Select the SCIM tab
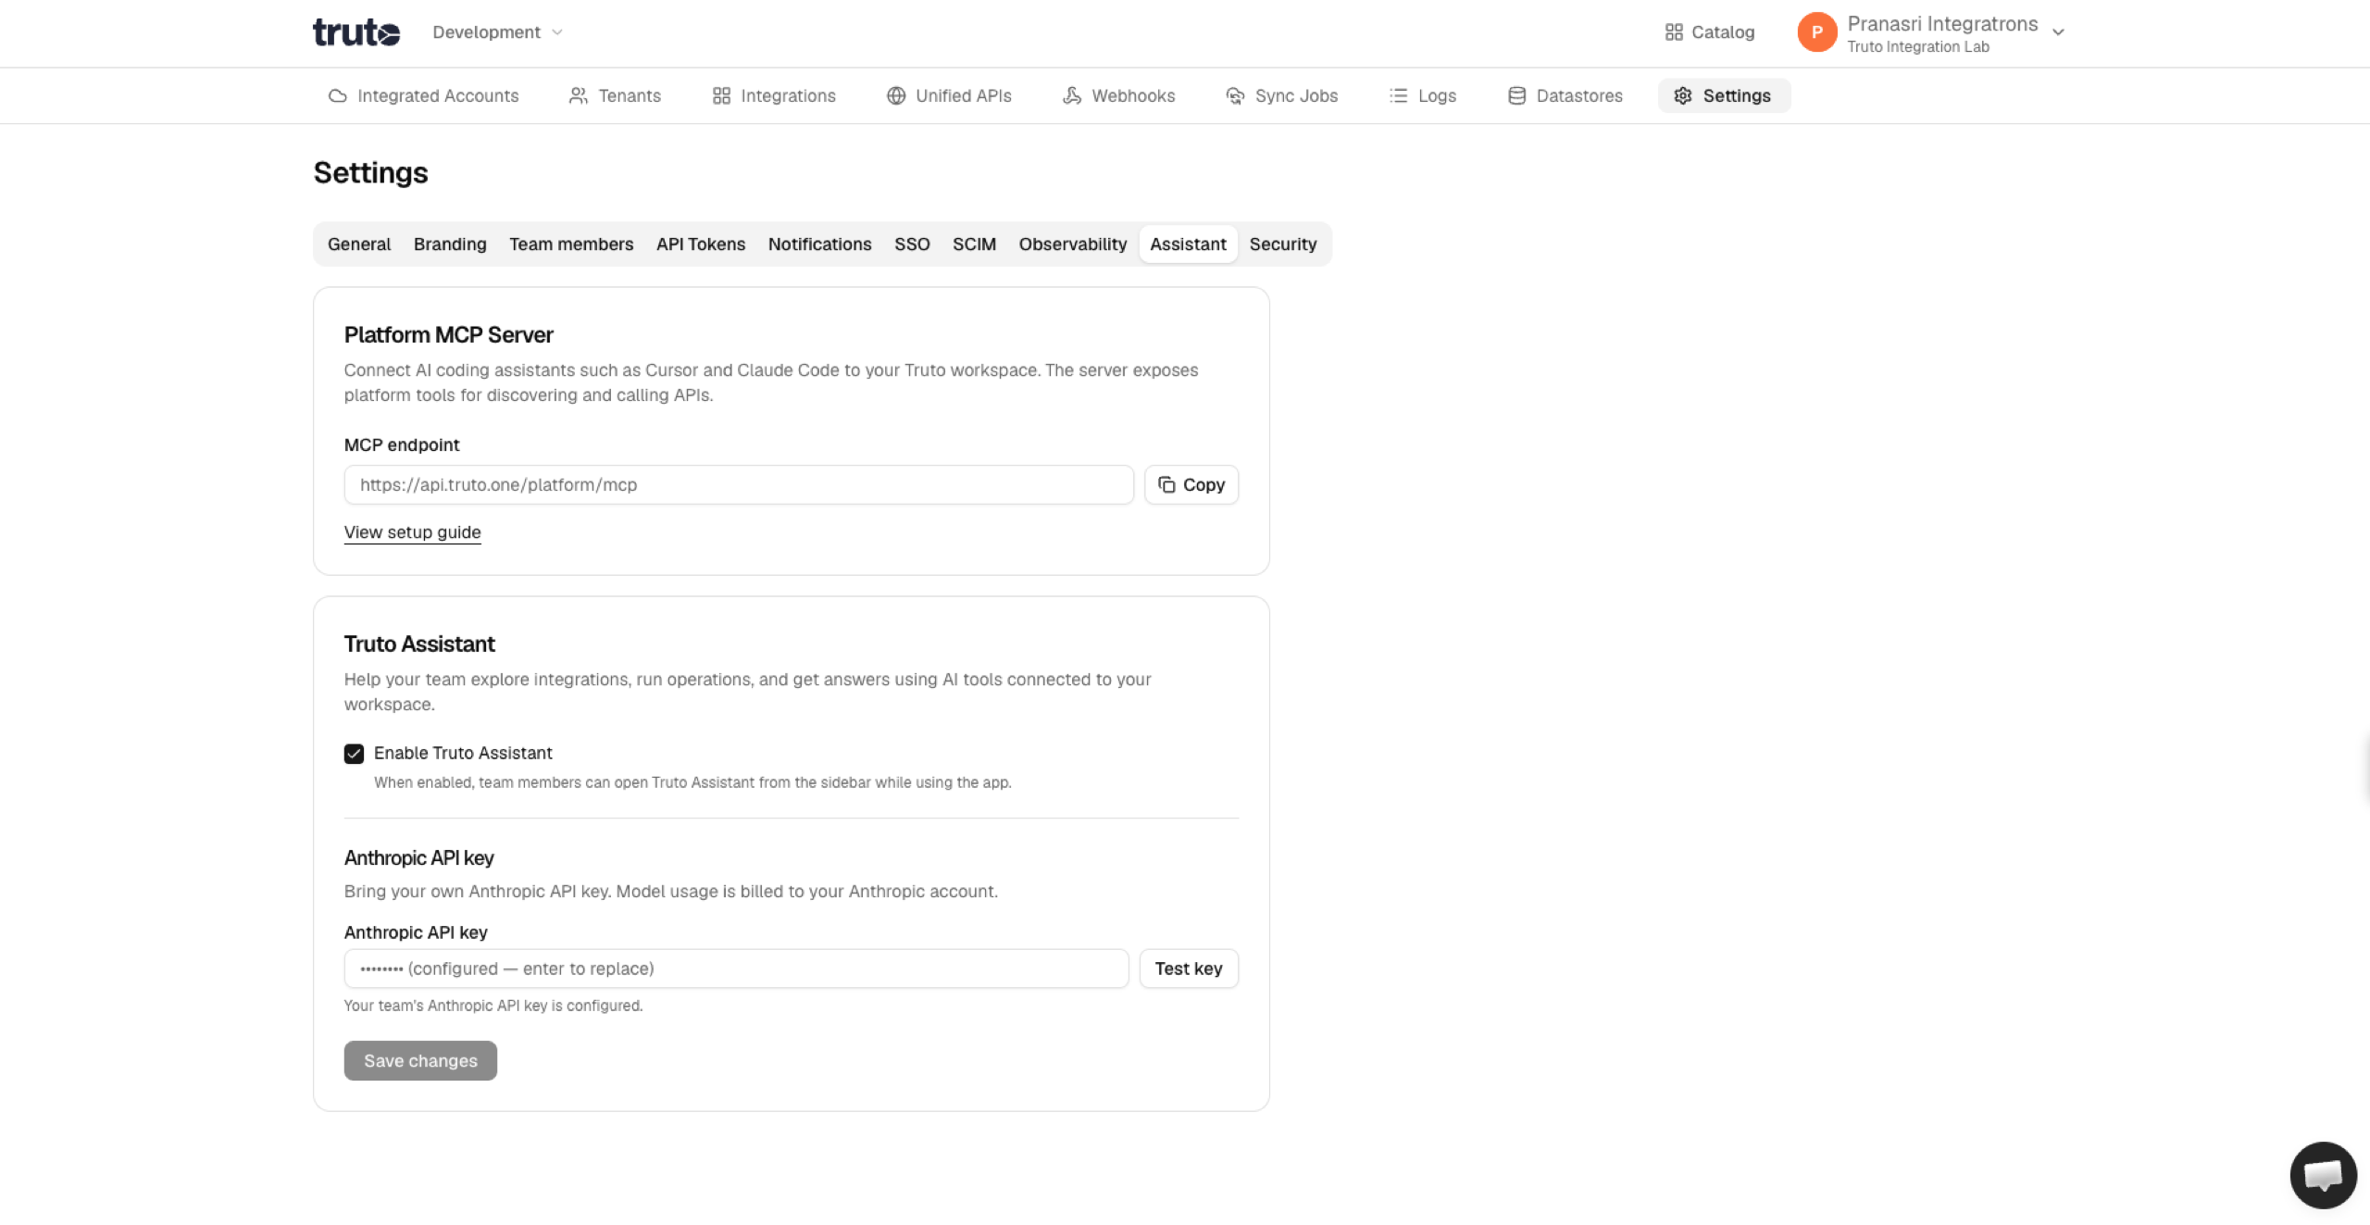This screenshot has height=1225, width=2370. coord(974,244)
